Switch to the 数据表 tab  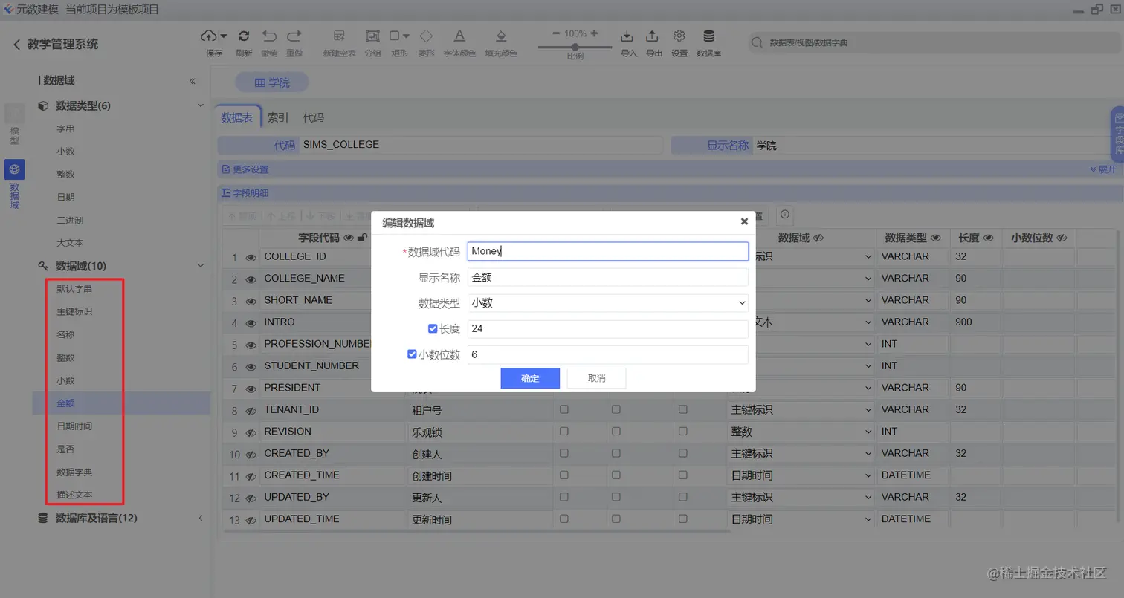pos(237,117)
